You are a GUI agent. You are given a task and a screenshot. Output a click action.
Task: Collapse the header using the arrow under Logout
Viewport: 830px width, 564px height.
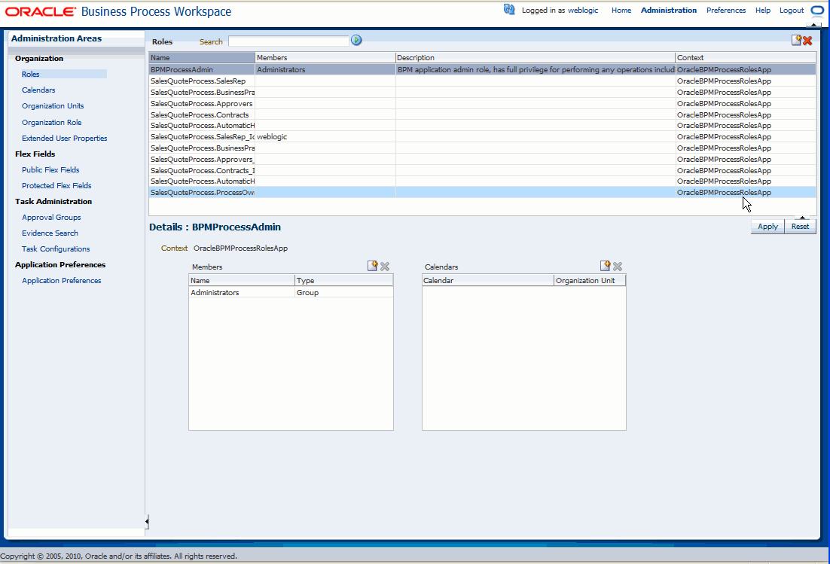click(x=814, y=24)
